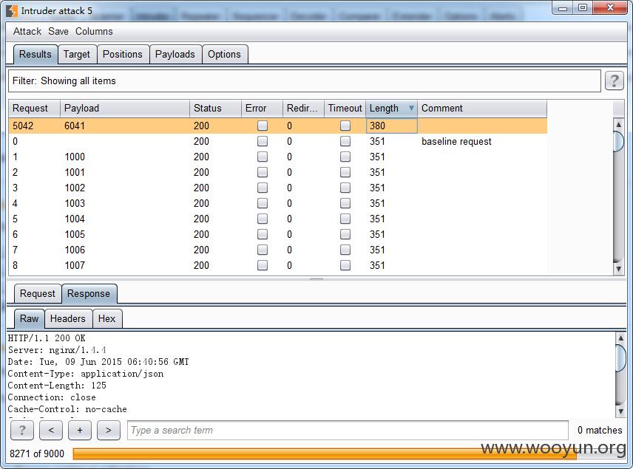The image size is (633, 469).
Task: Sort by Status column header
Action: point(215,108)
